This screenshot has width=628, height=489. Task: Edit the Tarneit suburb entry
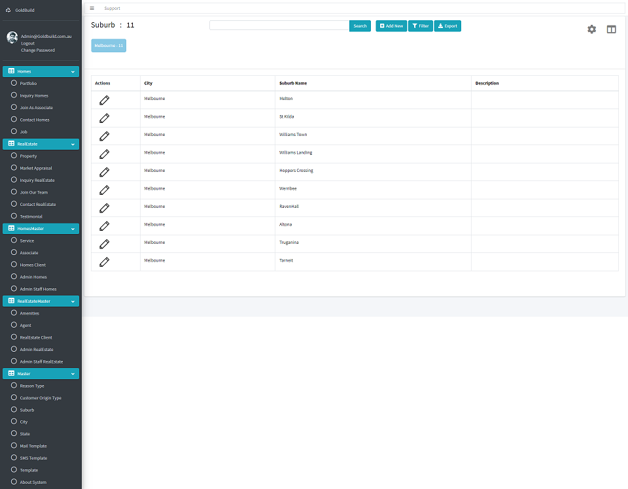104,261
